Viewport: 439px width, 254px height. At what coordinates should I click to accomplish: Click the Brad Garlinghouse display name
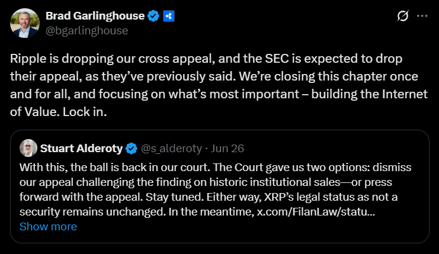[95, 16]
